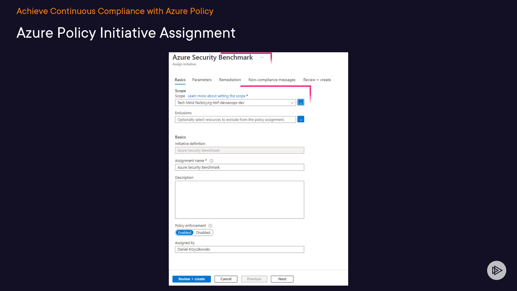Switch to the Parameters tab
The width and height of the screenshot is (517, 291).
202,80
